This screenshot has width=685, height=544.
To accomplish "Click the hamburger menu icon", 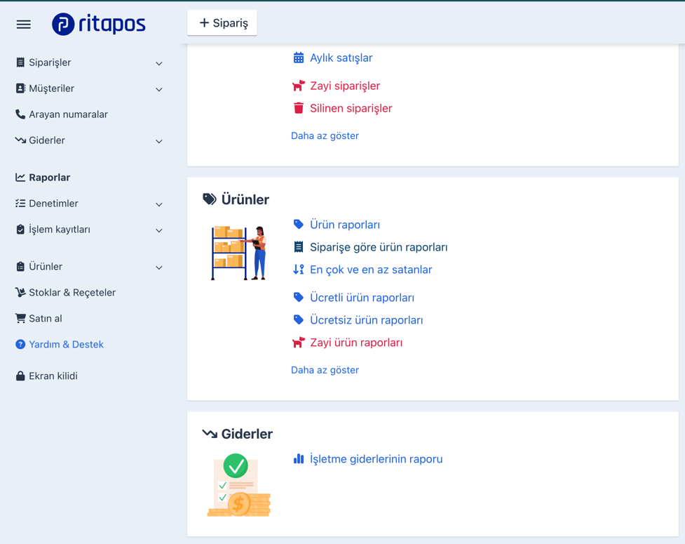I will 24,25.
